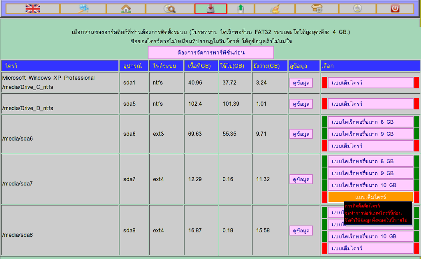This screenshot has width=421, height=259.
Task: Open the box with gear settings icon
Action: [x=317, y=9]
